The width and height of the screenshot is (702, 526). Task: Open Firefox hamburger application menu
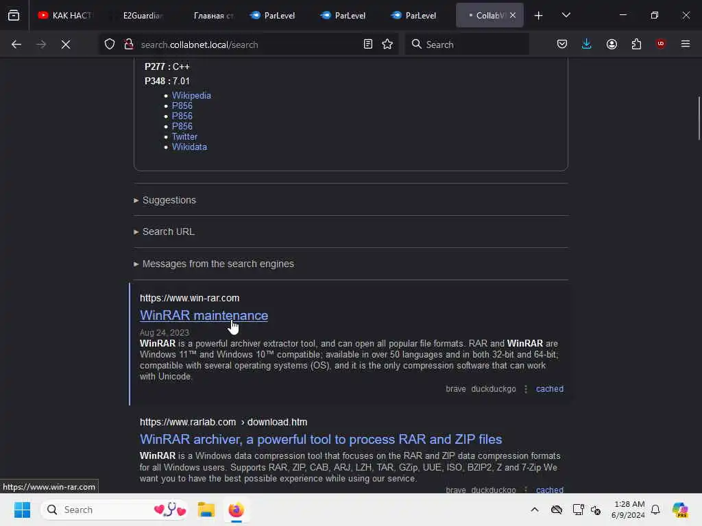tap(686, 44)
